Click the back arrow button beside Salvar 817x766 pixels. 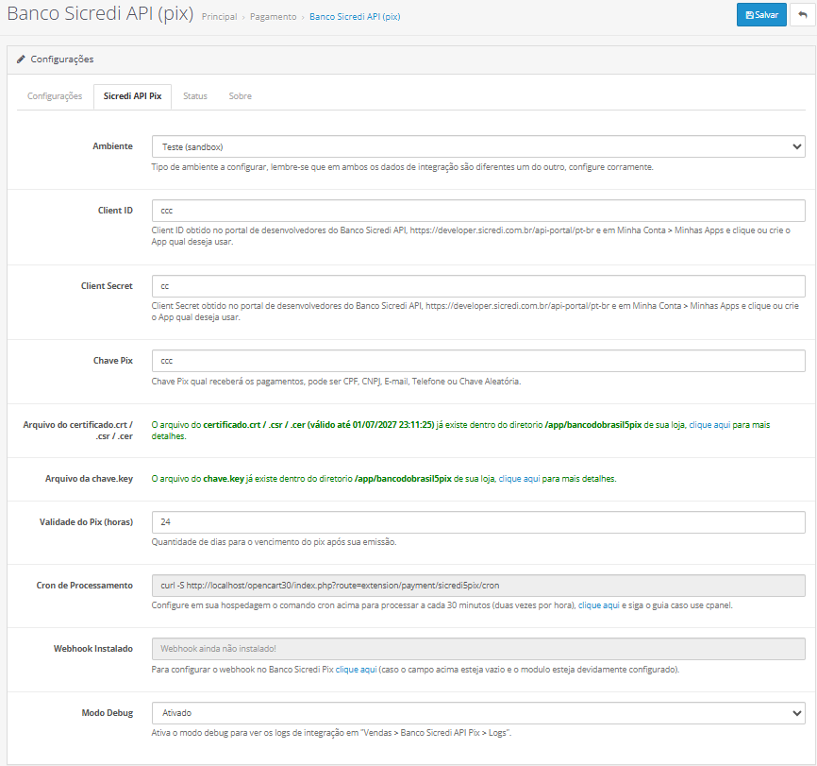[x=804, y=15]
